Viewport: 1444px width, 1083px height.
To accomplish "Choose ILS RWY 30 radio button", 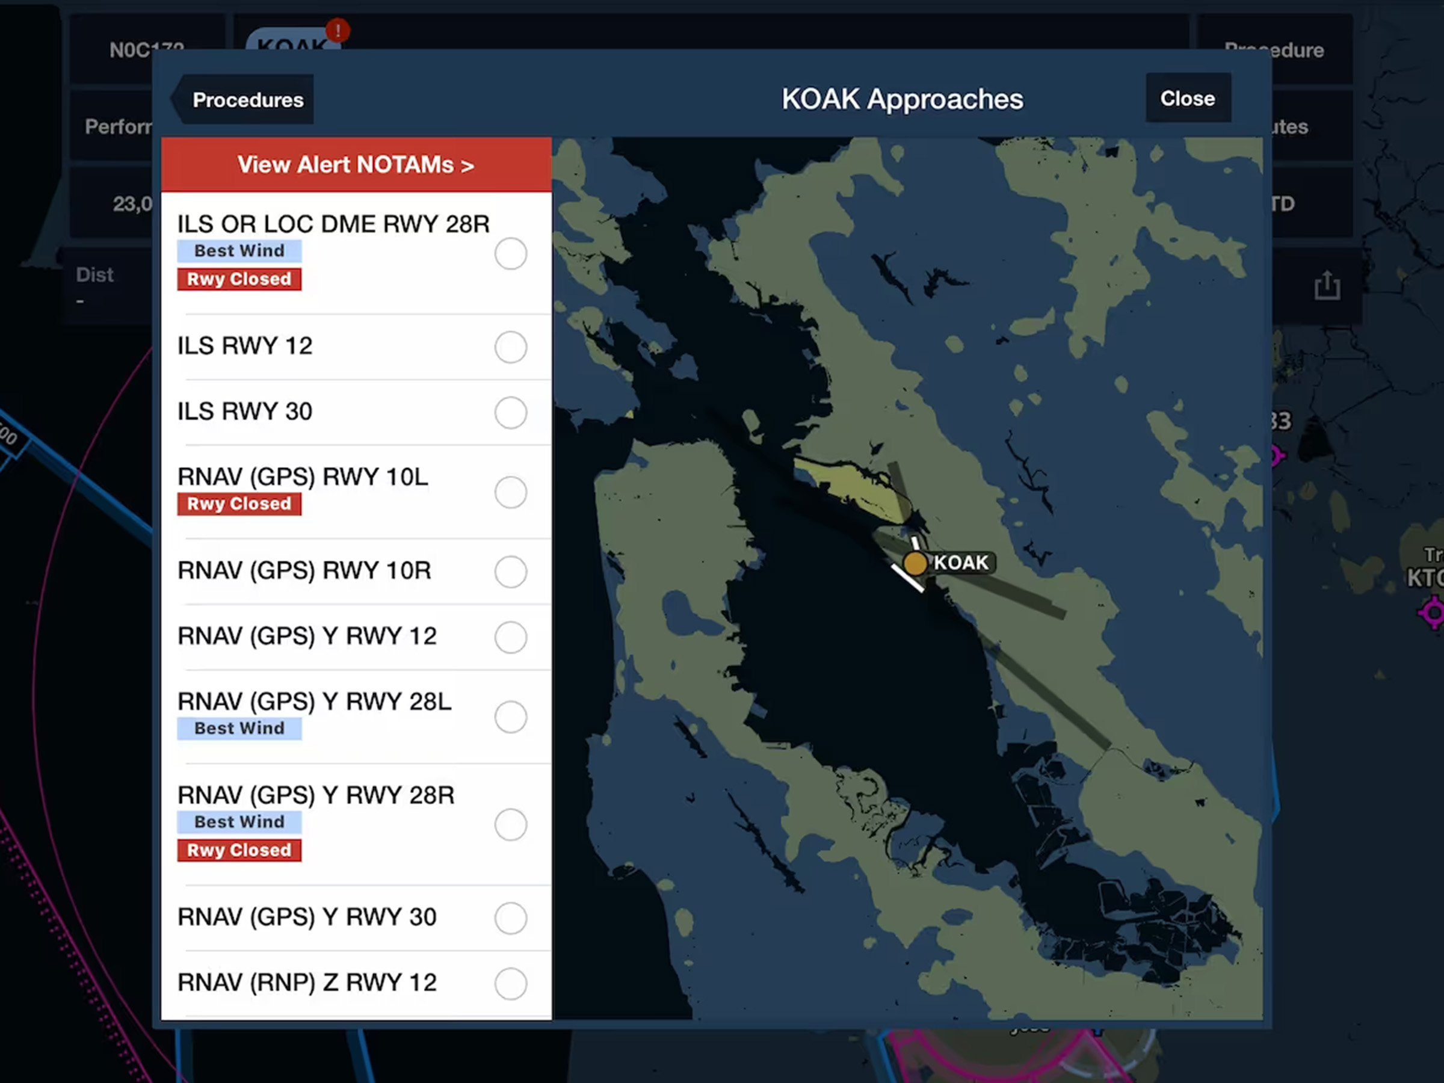I will (510, 413).
